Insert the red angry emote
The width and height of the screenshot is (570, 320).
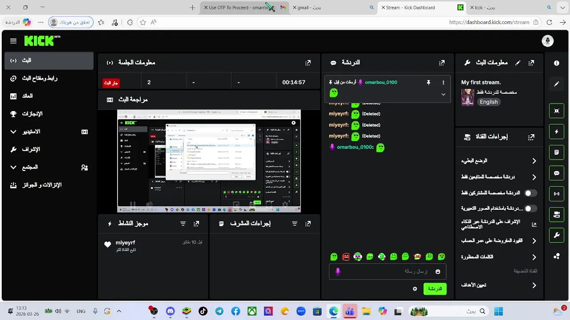click(346, 256)
